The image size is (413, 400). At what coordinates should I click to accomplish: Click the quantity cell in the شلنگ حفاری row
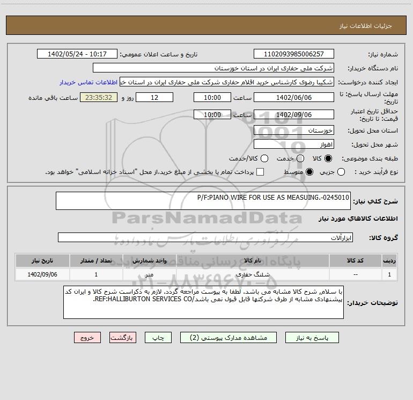point(96,274)
